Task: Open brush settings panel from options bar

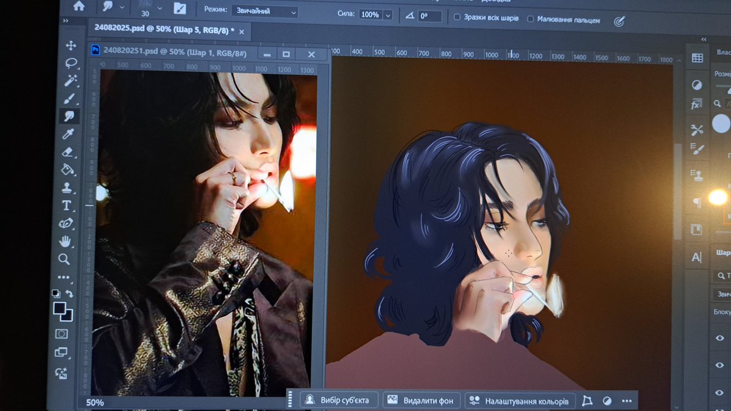Action: click(x=180, y=9)
